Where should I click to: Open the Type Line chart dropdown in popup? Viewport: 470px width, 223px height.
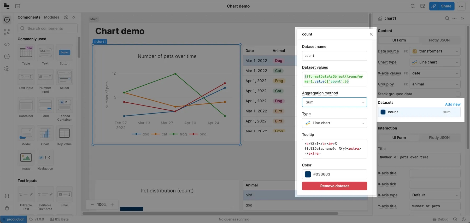coord(334,123)
